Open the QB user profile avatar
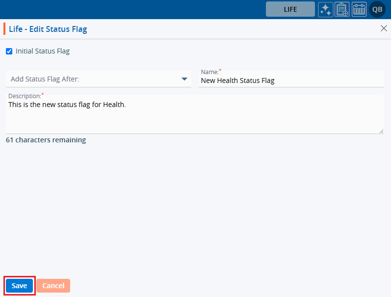 pyautogui.click(x=377, y=9)
